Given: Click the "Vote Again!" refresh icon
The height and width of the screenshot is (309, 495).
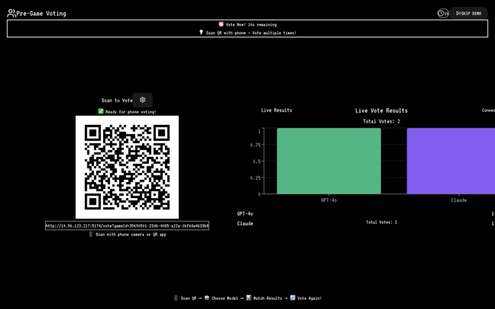Looking at the screenshot, I should [293, 297].
